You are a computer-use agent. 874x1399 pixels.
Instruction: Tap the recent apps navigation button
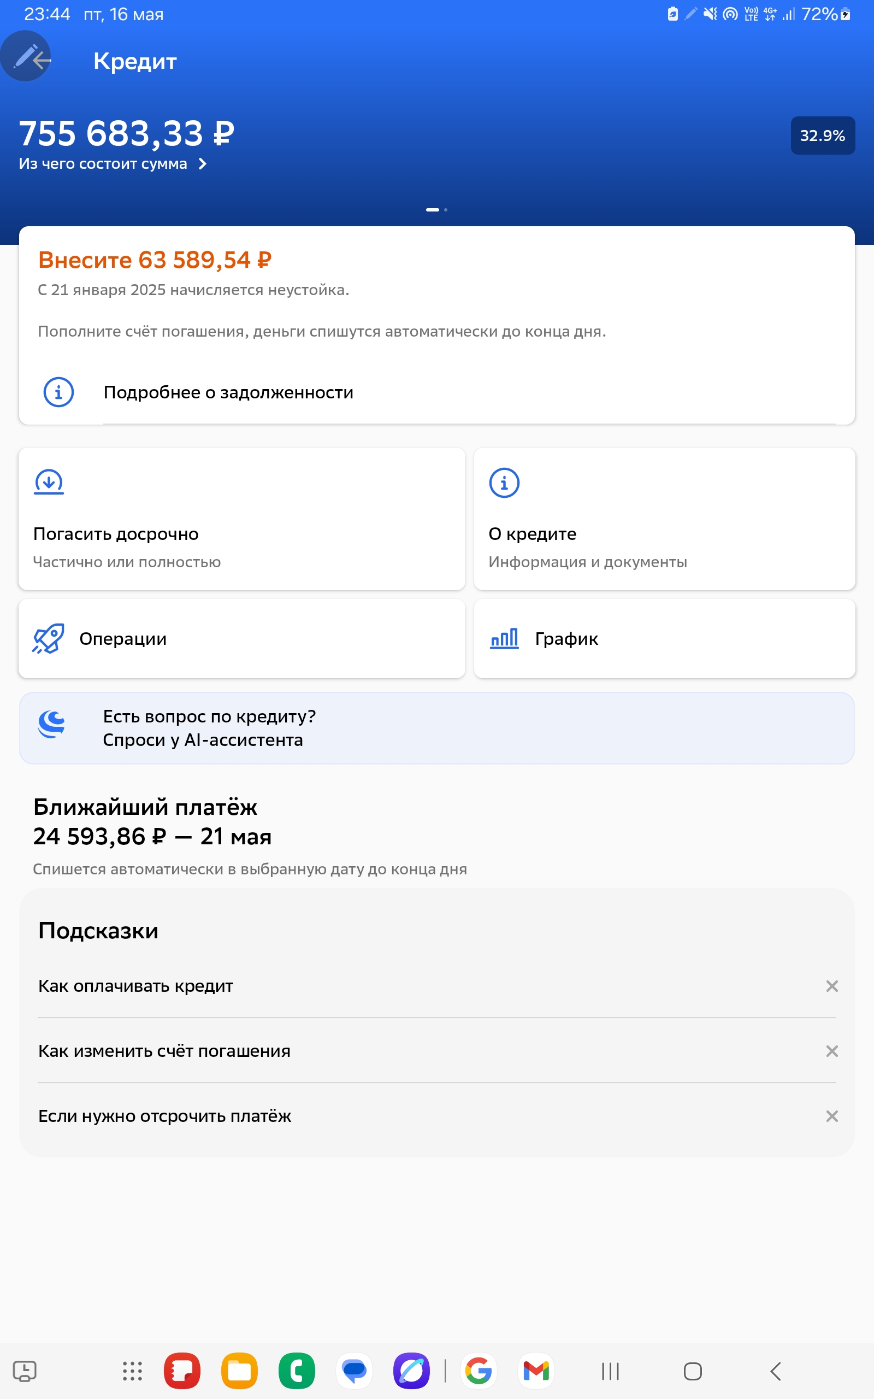click(x=610, y=1371)
